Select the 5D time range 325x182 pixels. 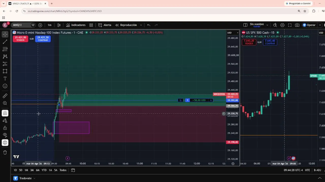pos(21,170)
